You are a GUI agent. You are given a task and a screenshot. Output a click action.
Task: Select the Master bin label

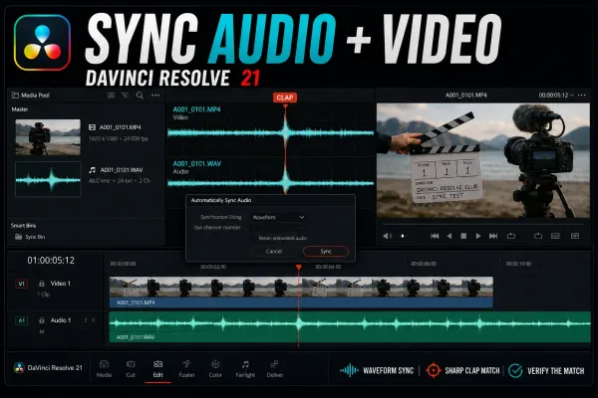click(20, 109)
